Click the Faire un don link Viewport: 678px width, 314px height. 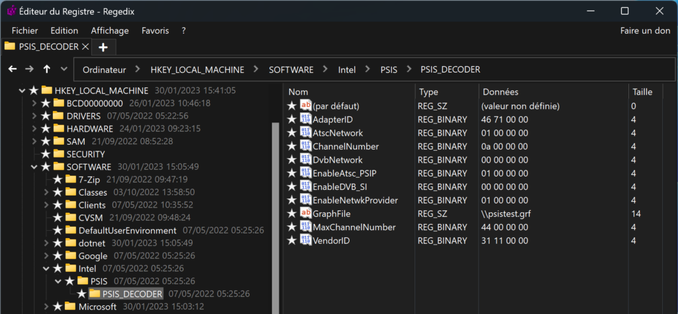645,30
